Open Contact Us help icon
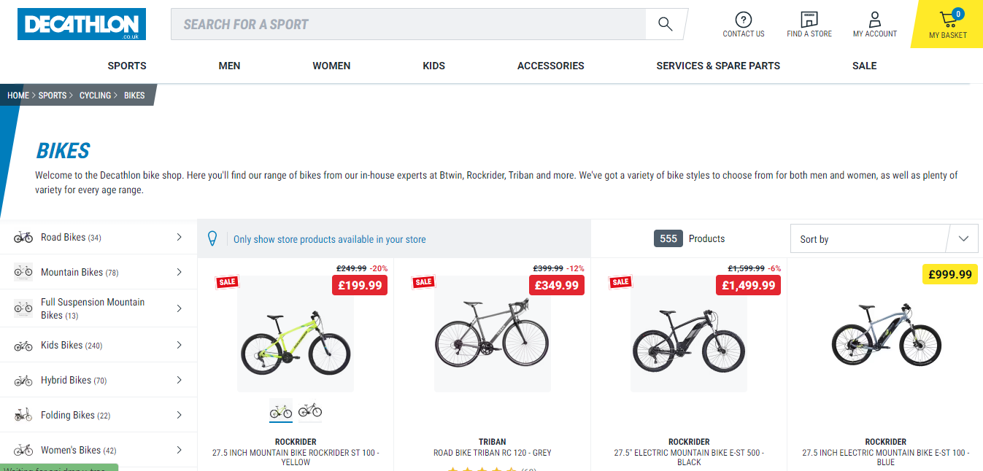 click(743, 20)
